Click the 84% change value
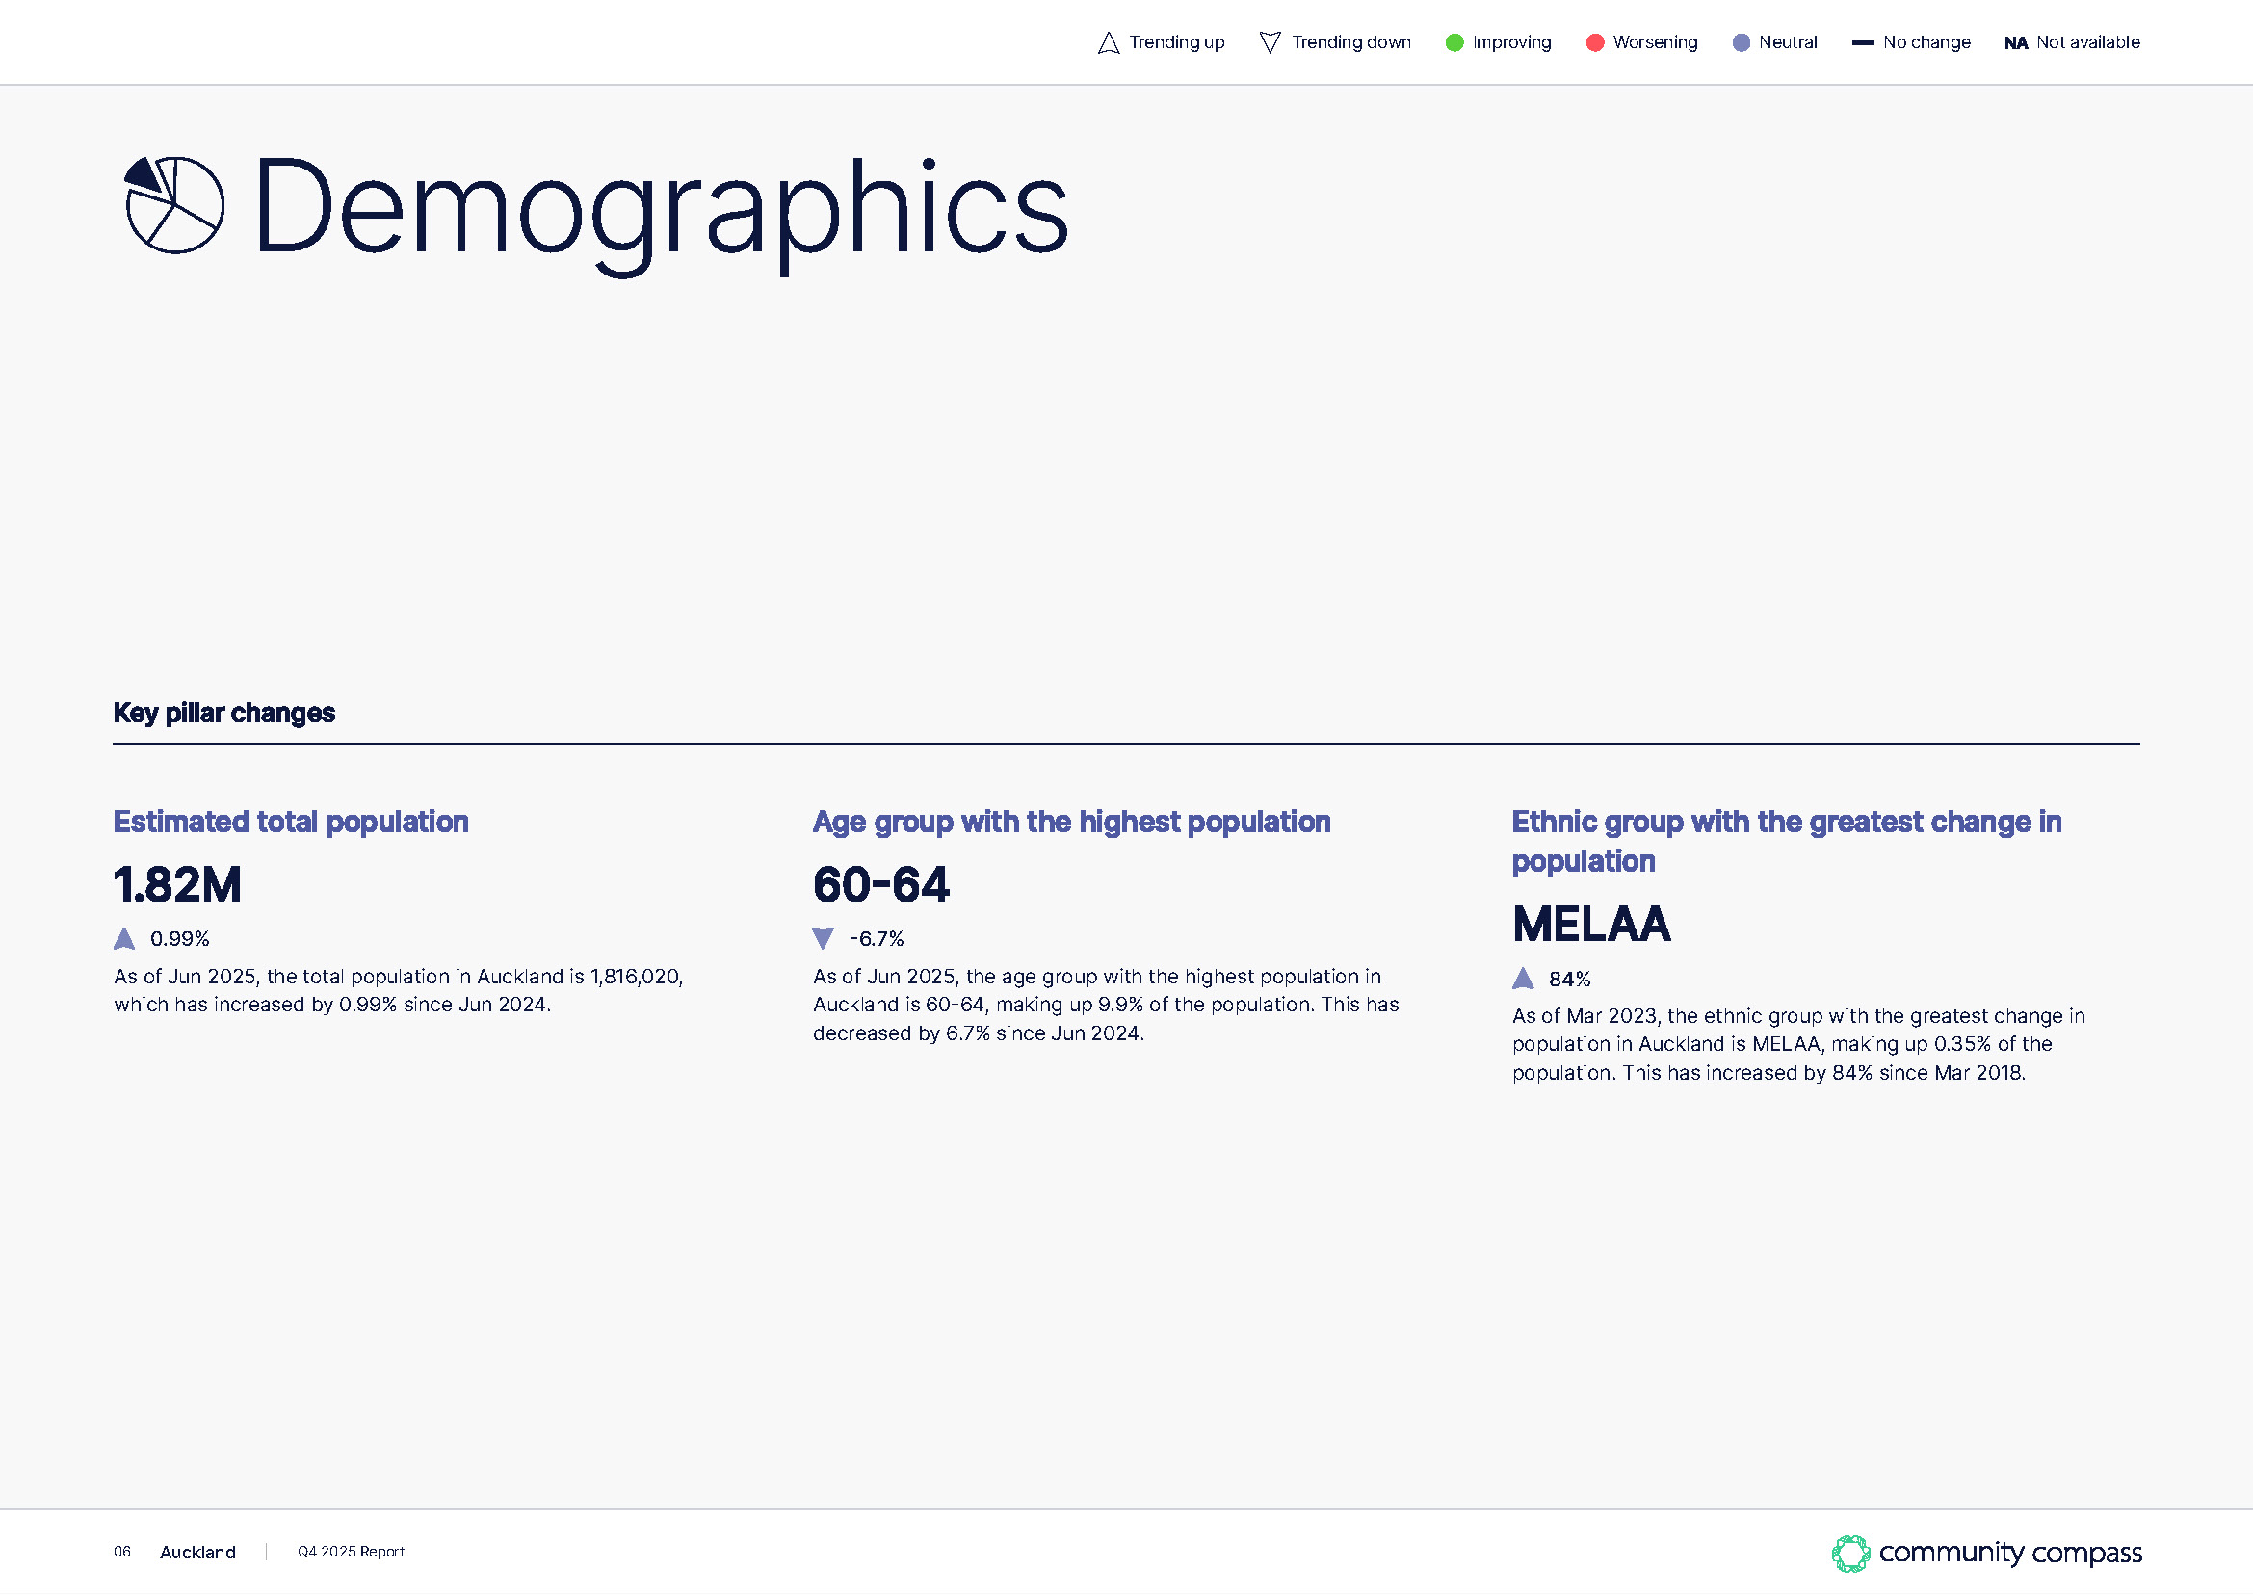Viewport: 2253px width, 1595px height. [1569, 980]
